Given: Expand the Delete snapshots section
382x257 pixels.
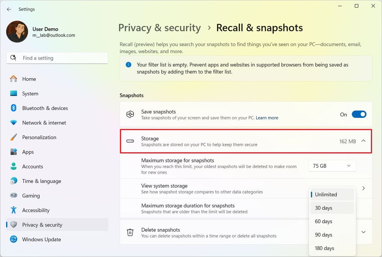Looking at the screenshot, I should [363, 232].
